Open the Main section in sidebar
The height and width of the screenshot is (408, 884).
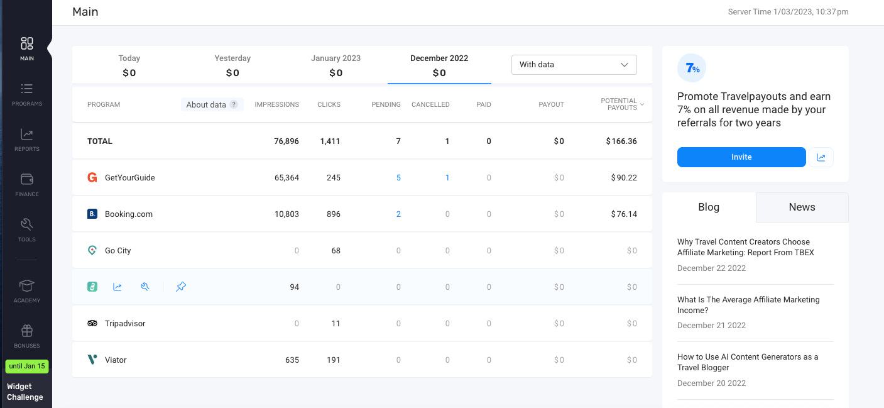[x=26, y=49]
